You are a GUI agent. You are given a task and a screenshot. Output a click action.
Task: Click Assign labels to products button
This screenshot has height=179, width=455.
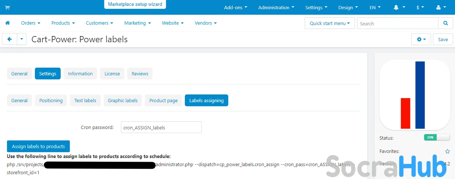(38, 146)
